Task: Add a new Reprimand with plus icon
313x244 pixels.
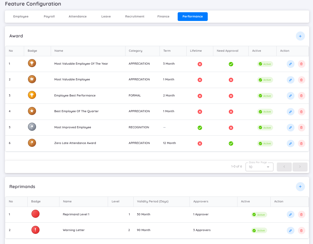Action: pos(300,187)
